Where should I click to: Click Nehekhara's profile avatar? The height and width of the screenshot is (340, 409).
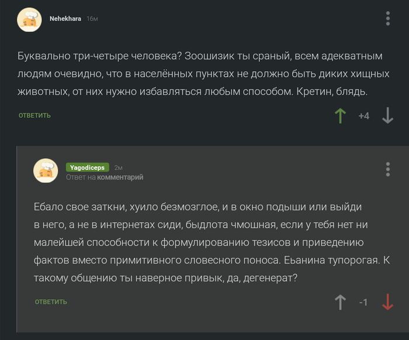(30, 20)
